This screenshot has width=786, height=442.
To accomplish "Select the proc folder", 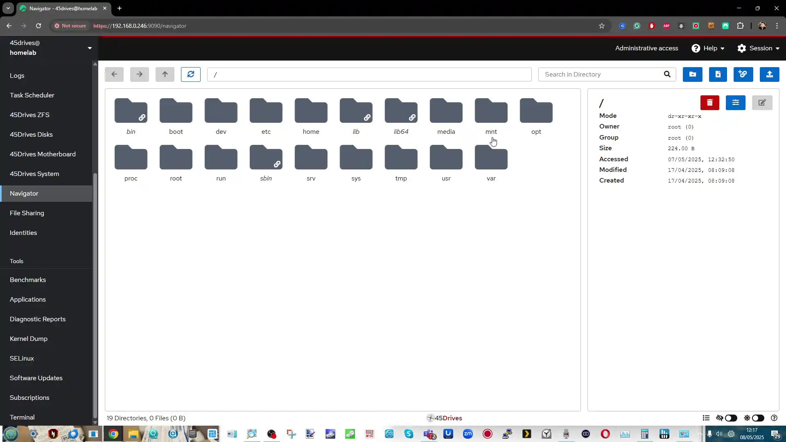I will tap(131, 163).
